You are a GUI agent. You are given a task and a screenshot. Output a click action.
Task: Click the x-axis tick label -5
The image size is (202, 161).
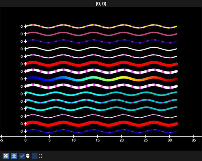[1, 141]
